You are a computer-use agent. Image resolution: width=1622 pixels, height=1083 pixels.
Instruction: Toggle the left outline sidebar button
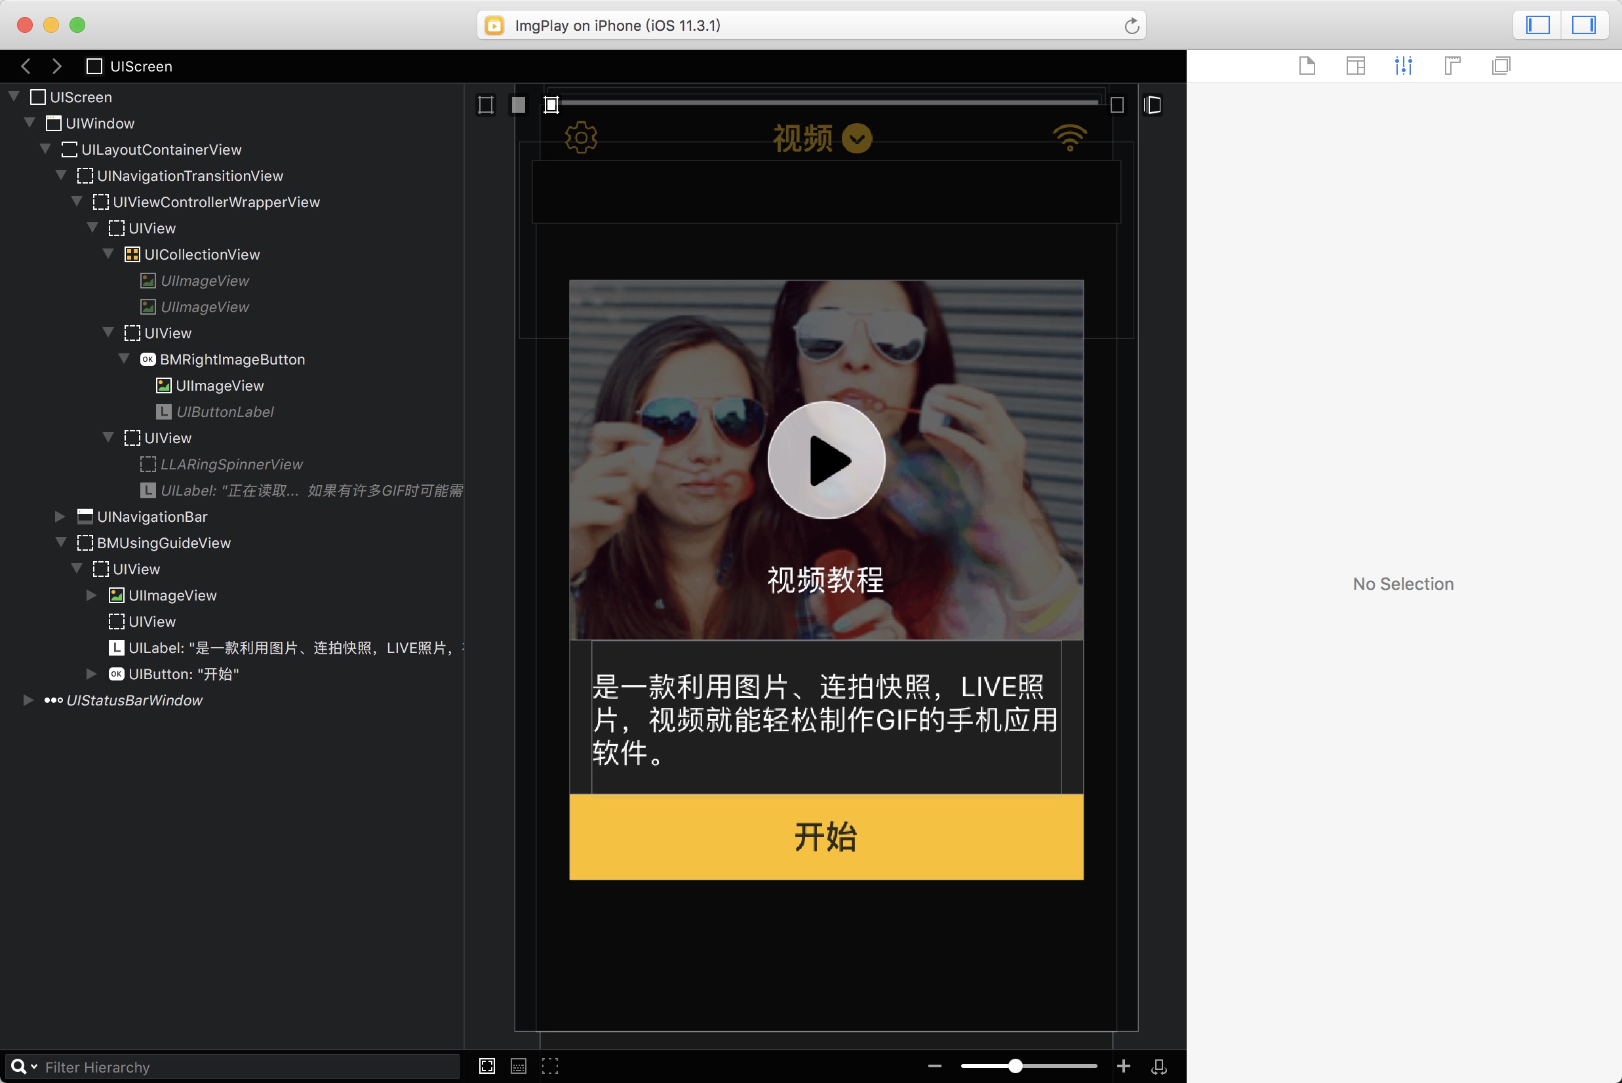[1537, 26]
